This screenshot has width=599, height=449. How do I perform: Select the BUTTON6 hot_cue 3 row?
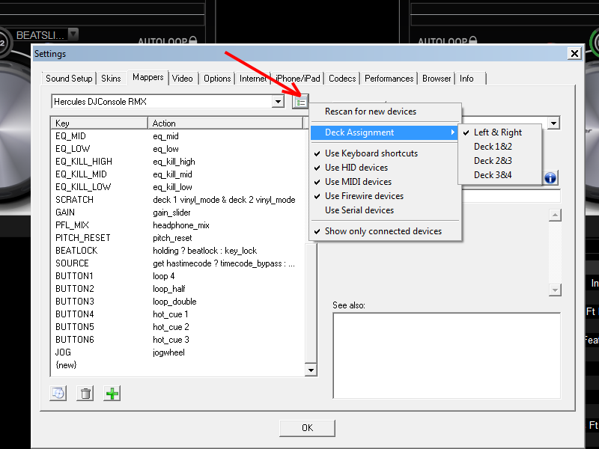click(x=178, y=340)
